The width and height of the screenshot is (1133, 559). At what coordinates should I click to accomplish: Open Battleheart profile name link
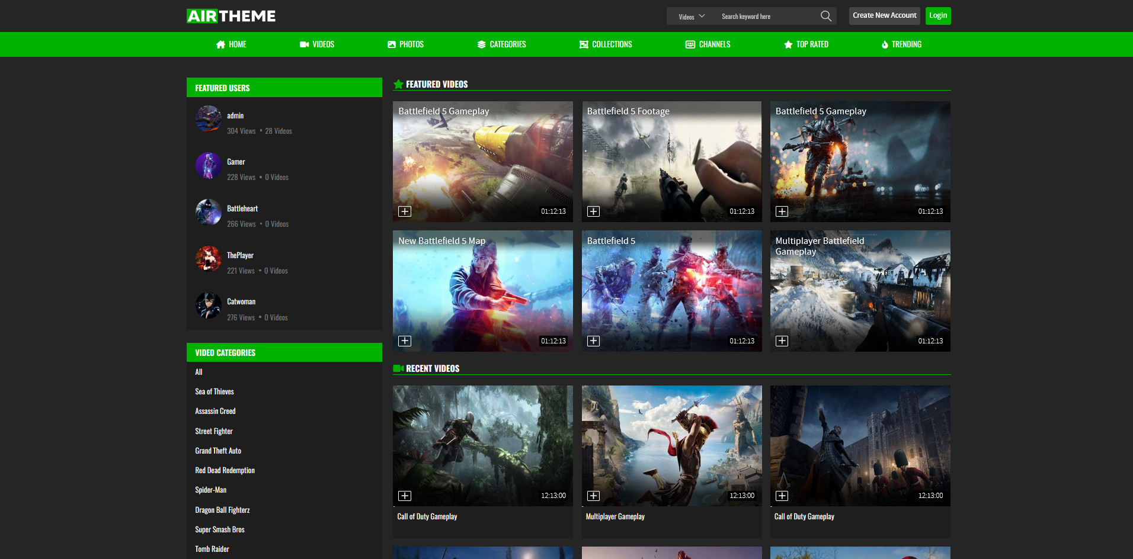pyautogui.click(x=242, y=208)
